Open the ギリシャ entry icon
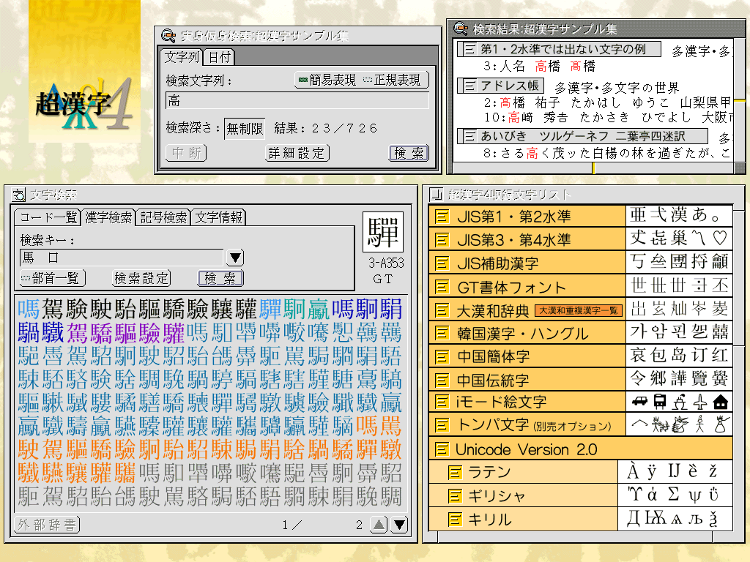The width and height of the screenshot is (750, 562). (x=456, y=496)
